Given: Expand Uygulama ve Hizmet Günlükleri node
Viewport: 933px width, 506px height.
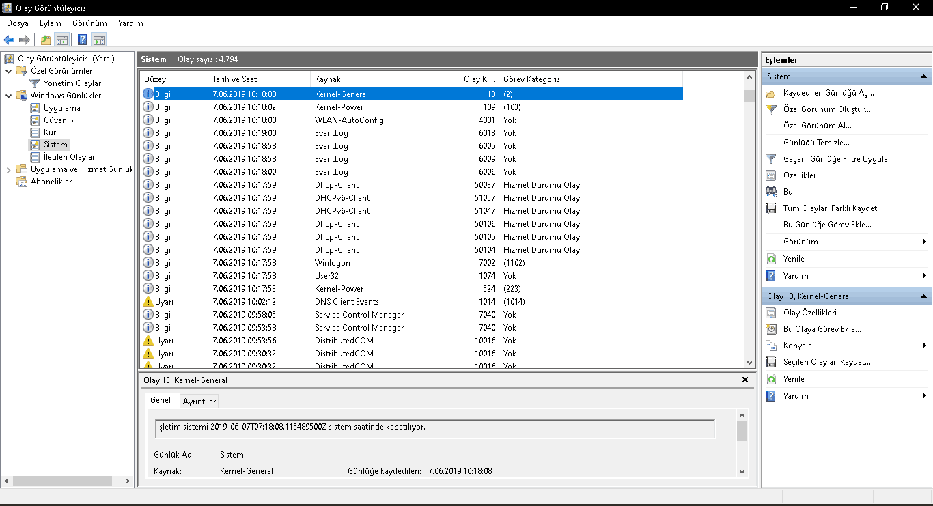Looking at the screenshot, I should [x=8, y=169].
